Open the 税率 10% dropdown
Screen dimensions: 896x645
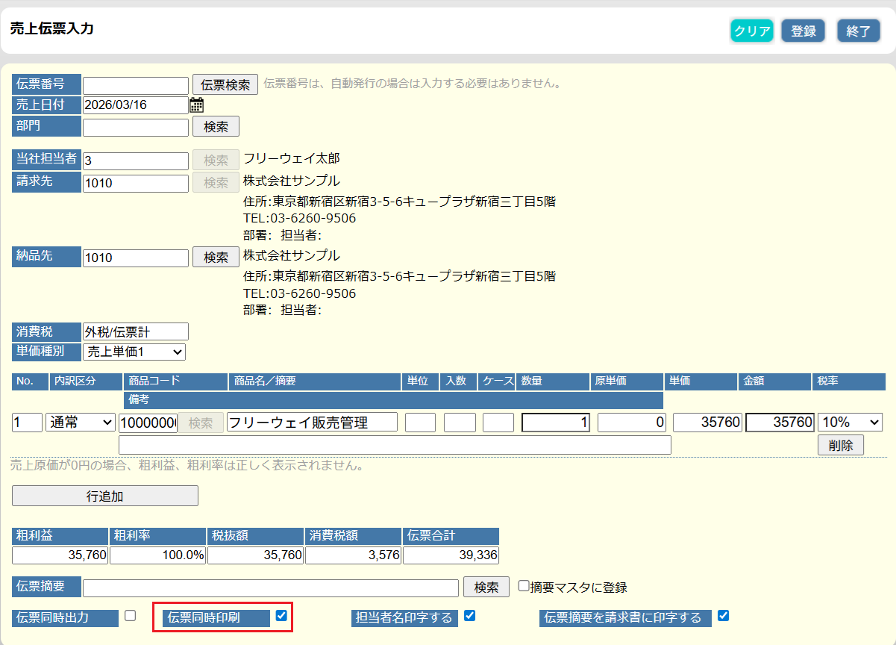coord(850,423)
